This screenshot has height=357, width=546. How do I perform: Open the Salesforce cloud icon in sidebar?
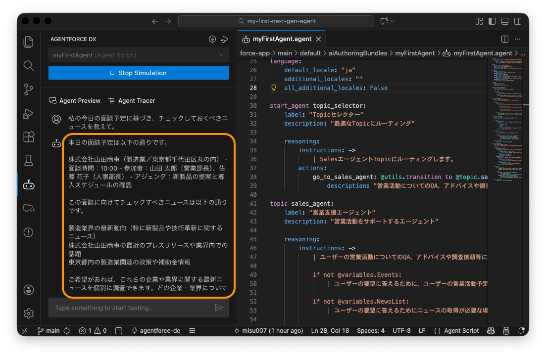pos(29,208)
